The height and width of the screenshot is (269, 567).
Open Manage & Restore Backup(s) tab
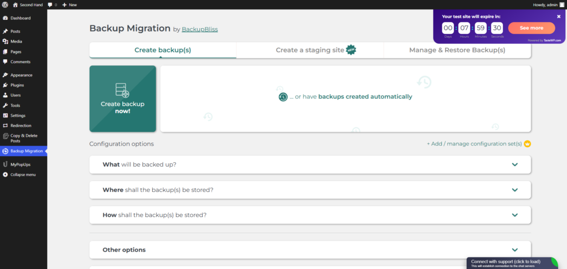pos(457,50)
